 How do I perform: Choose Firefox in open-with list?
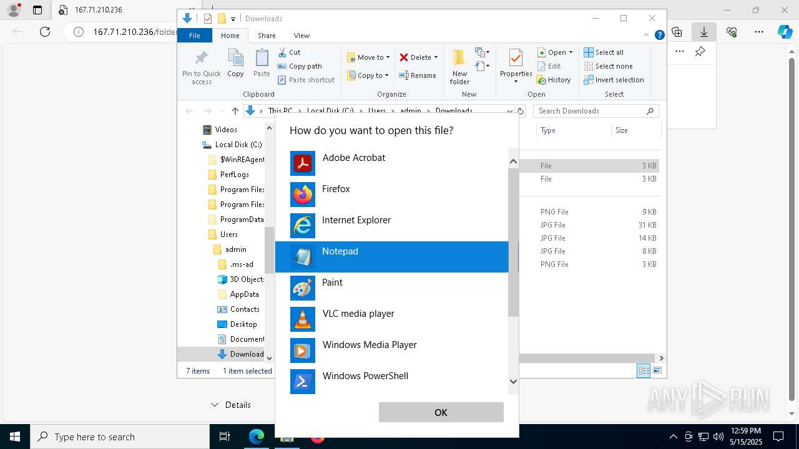(391, 195)
